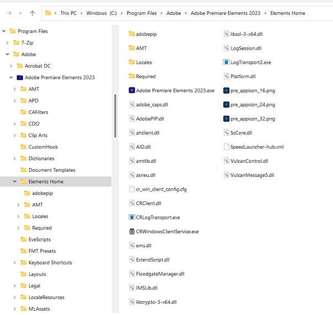This screenshot has width=333, height=315.
Task: Click the AMT folder icon in file list
Action: (132, 48)
